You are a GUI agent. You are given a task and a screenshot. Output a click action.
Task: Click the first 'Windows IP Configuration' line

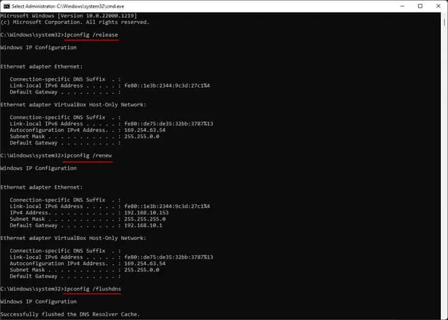(38, 47)
